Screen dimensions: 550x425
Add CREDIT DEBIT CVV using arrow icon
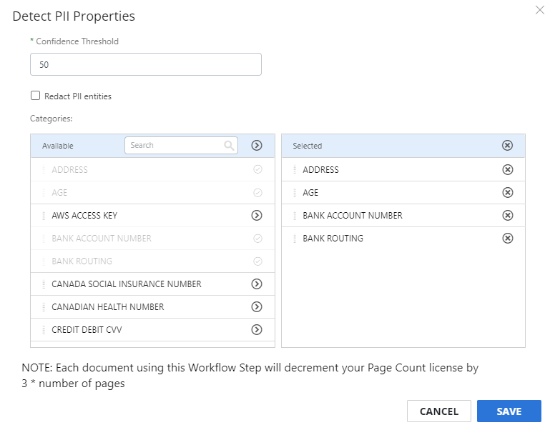pos(257,329)
